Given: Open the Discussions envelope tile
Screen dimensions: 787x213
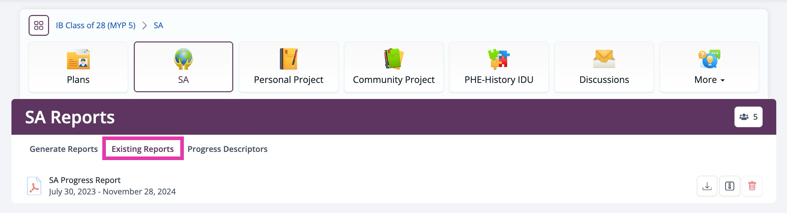Looking at the screenshot, I should pos(604,67).
